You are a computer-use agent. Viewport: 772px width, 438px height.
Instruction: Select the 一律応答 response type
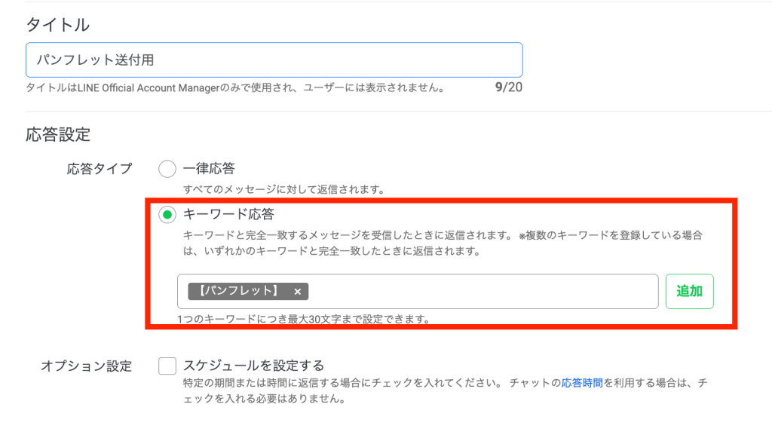(x=167, y=169)
